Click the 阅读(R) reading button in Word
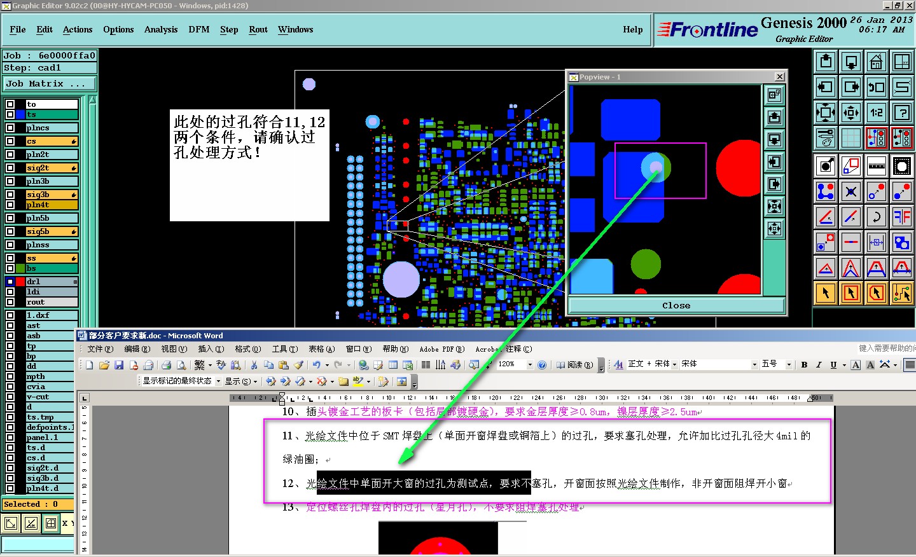Screen dimensions: 916x557 (575, 365)
